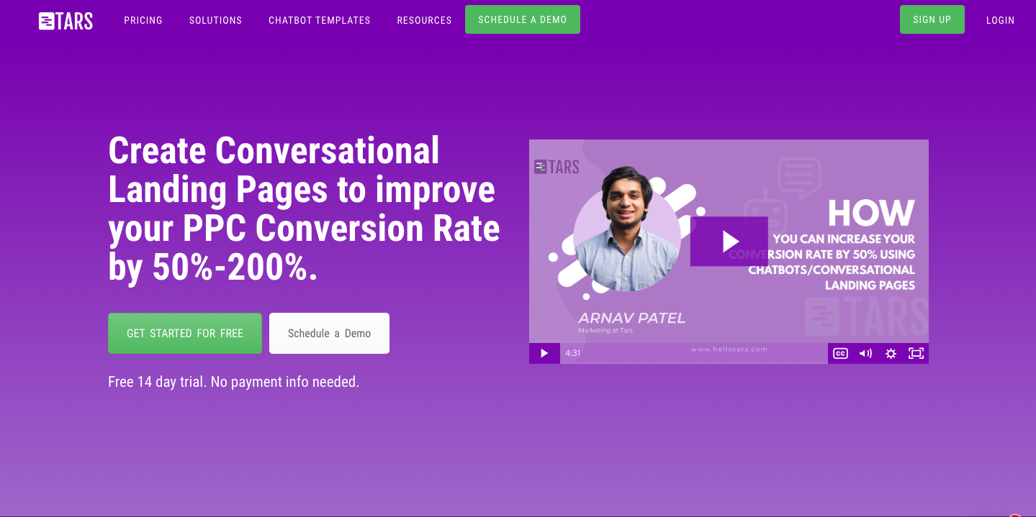Enter fullscreen mode for the video
This screenshot has height=517, width=1036.
tap(916, 353)
